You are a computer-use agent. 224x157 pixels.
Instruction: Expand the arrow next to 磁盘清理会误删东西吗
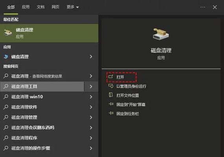click(x=91, y=128)
